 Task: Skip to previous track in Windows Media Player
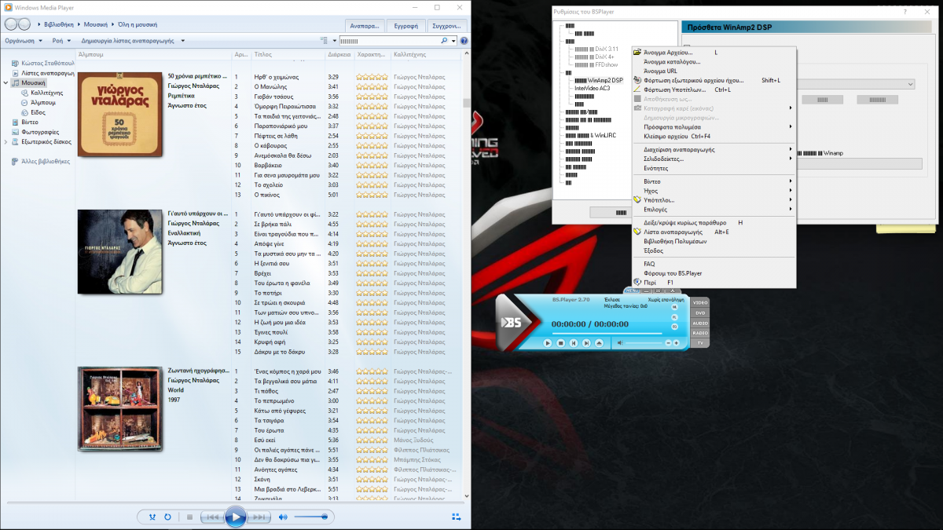[211, 517]
